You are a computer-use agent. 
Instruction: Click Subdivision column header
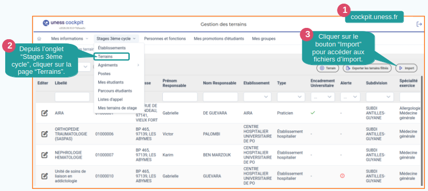376,83
